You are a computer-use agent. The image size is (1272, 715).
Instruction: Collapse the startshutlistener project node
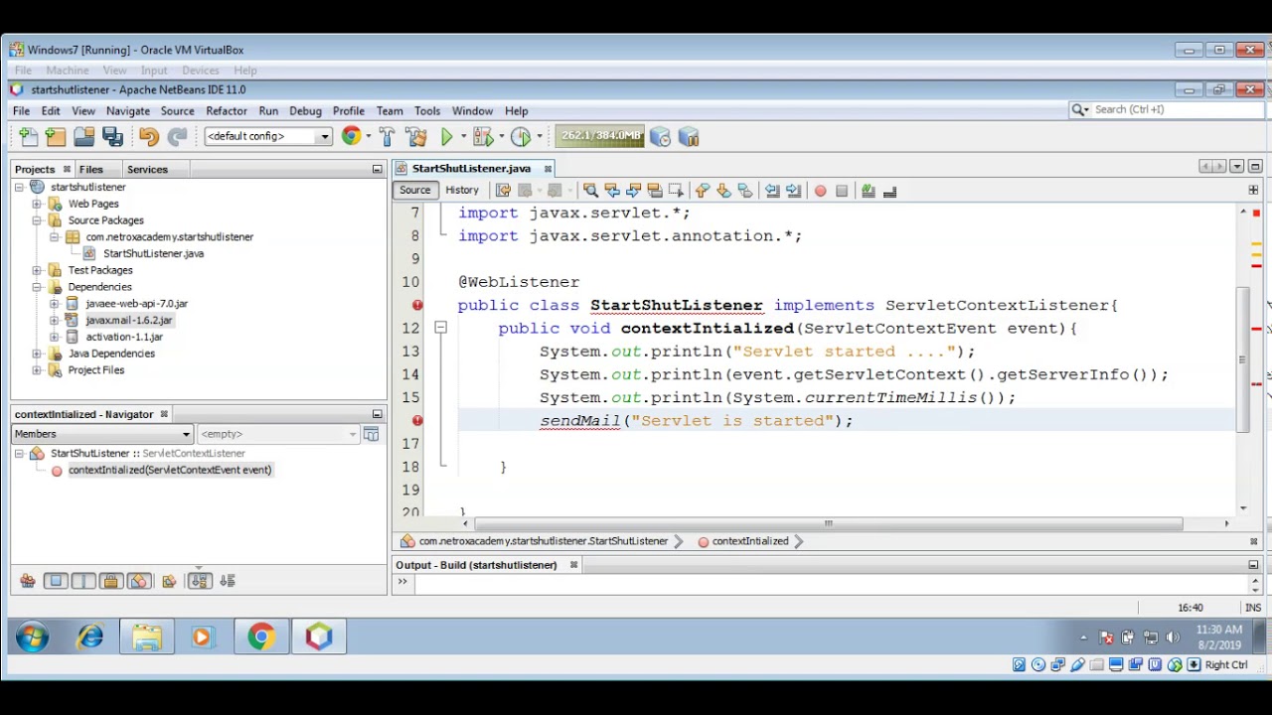pyautogui.click(x=19, y=187)
